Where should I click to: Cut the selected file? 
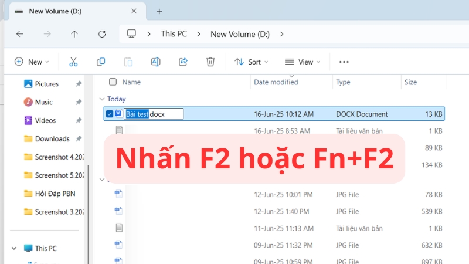73,62
